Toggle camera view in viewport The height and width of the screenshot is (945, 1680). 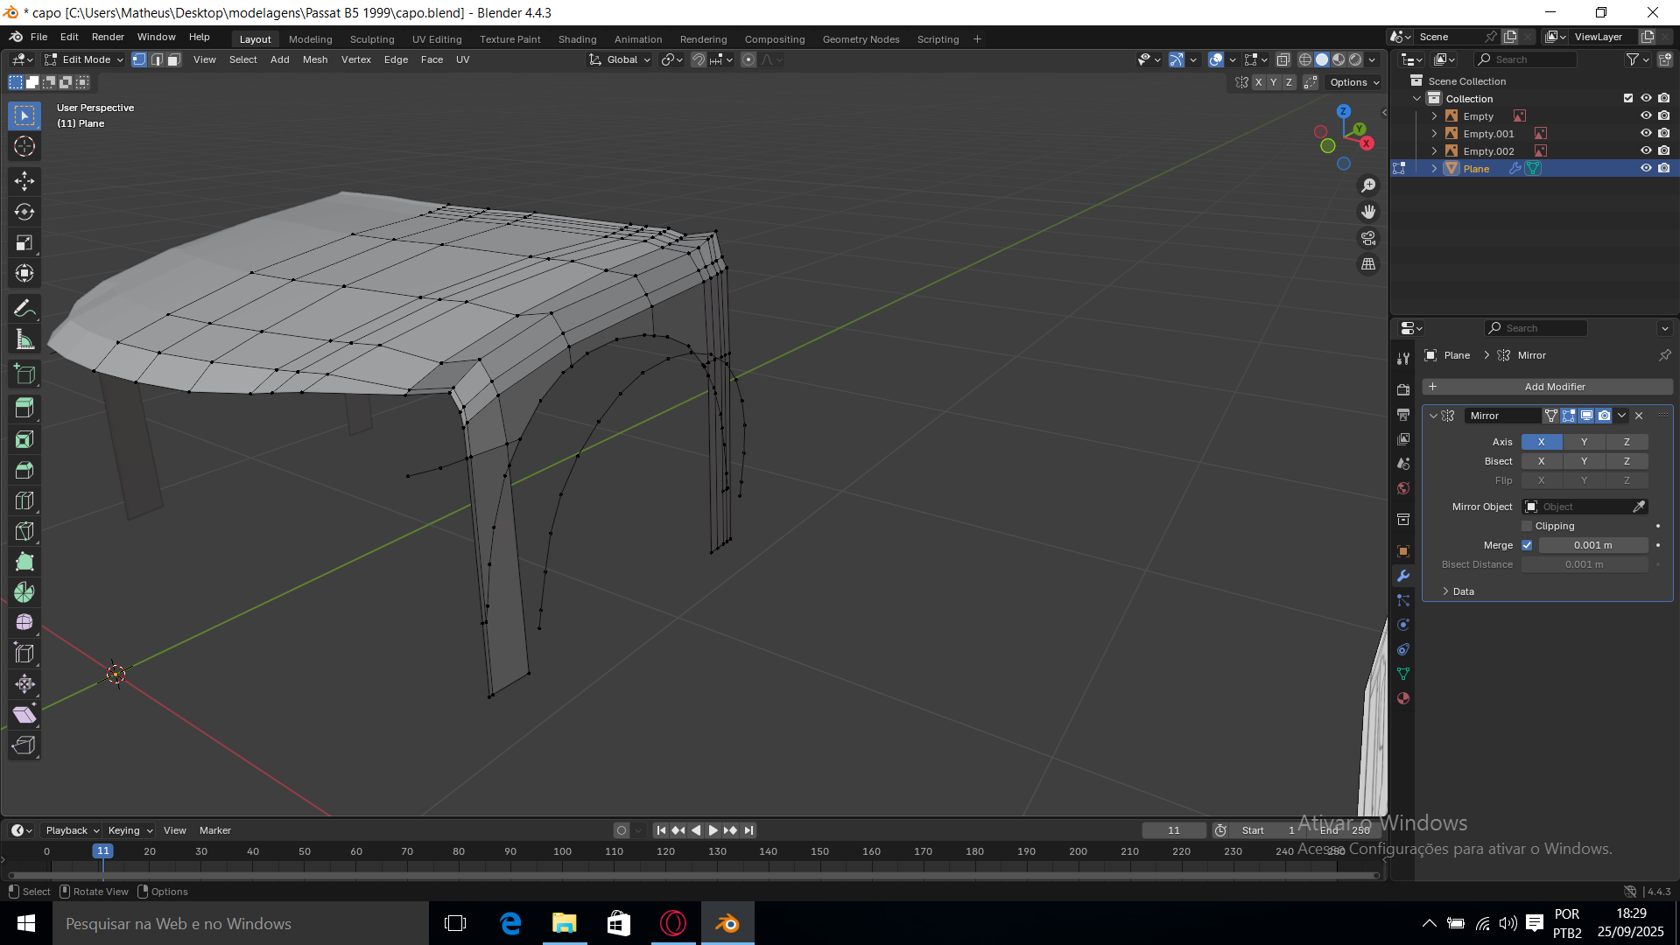[1368, 238]
